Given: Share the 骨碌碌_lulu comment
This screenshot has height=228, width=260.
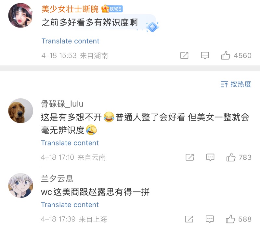Looking at the screenshot, I should pos(189,157).
